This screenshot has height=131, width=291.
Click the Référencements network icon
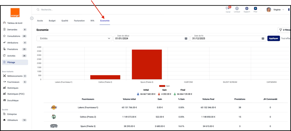click(x=4, y=76)
